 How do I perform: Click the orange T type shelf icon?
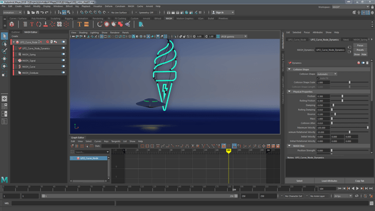80,24
